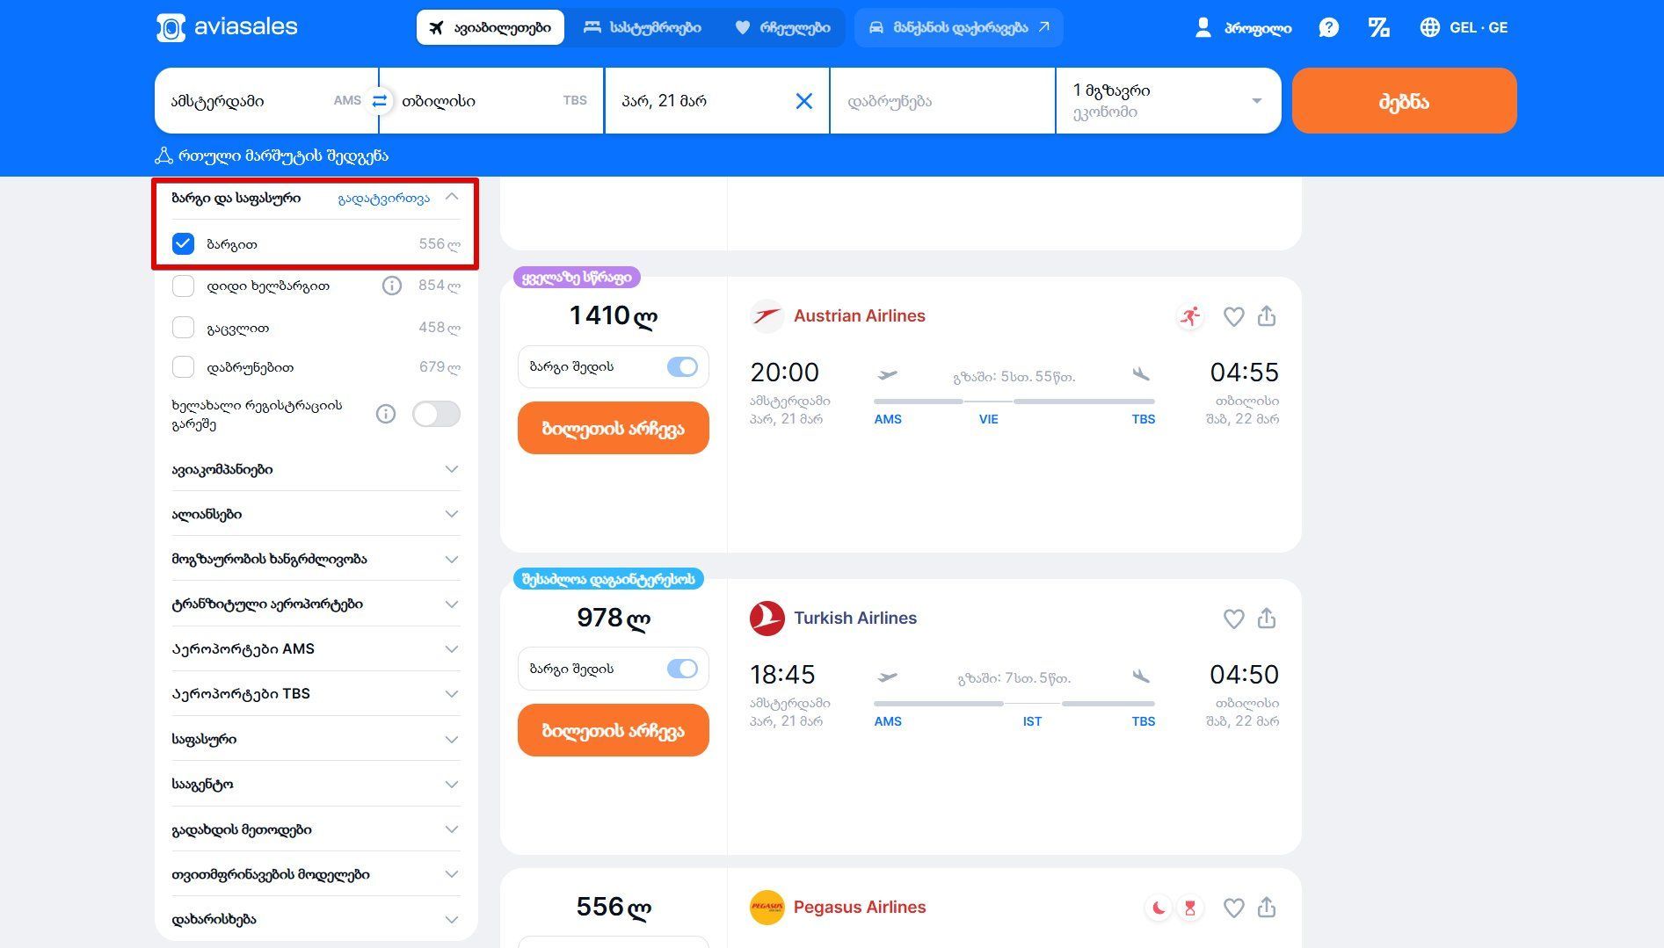Screen dimensions: 1664x948
Task: Switch to the სასტუმროები tab
Action: click(x=643, y=27)
